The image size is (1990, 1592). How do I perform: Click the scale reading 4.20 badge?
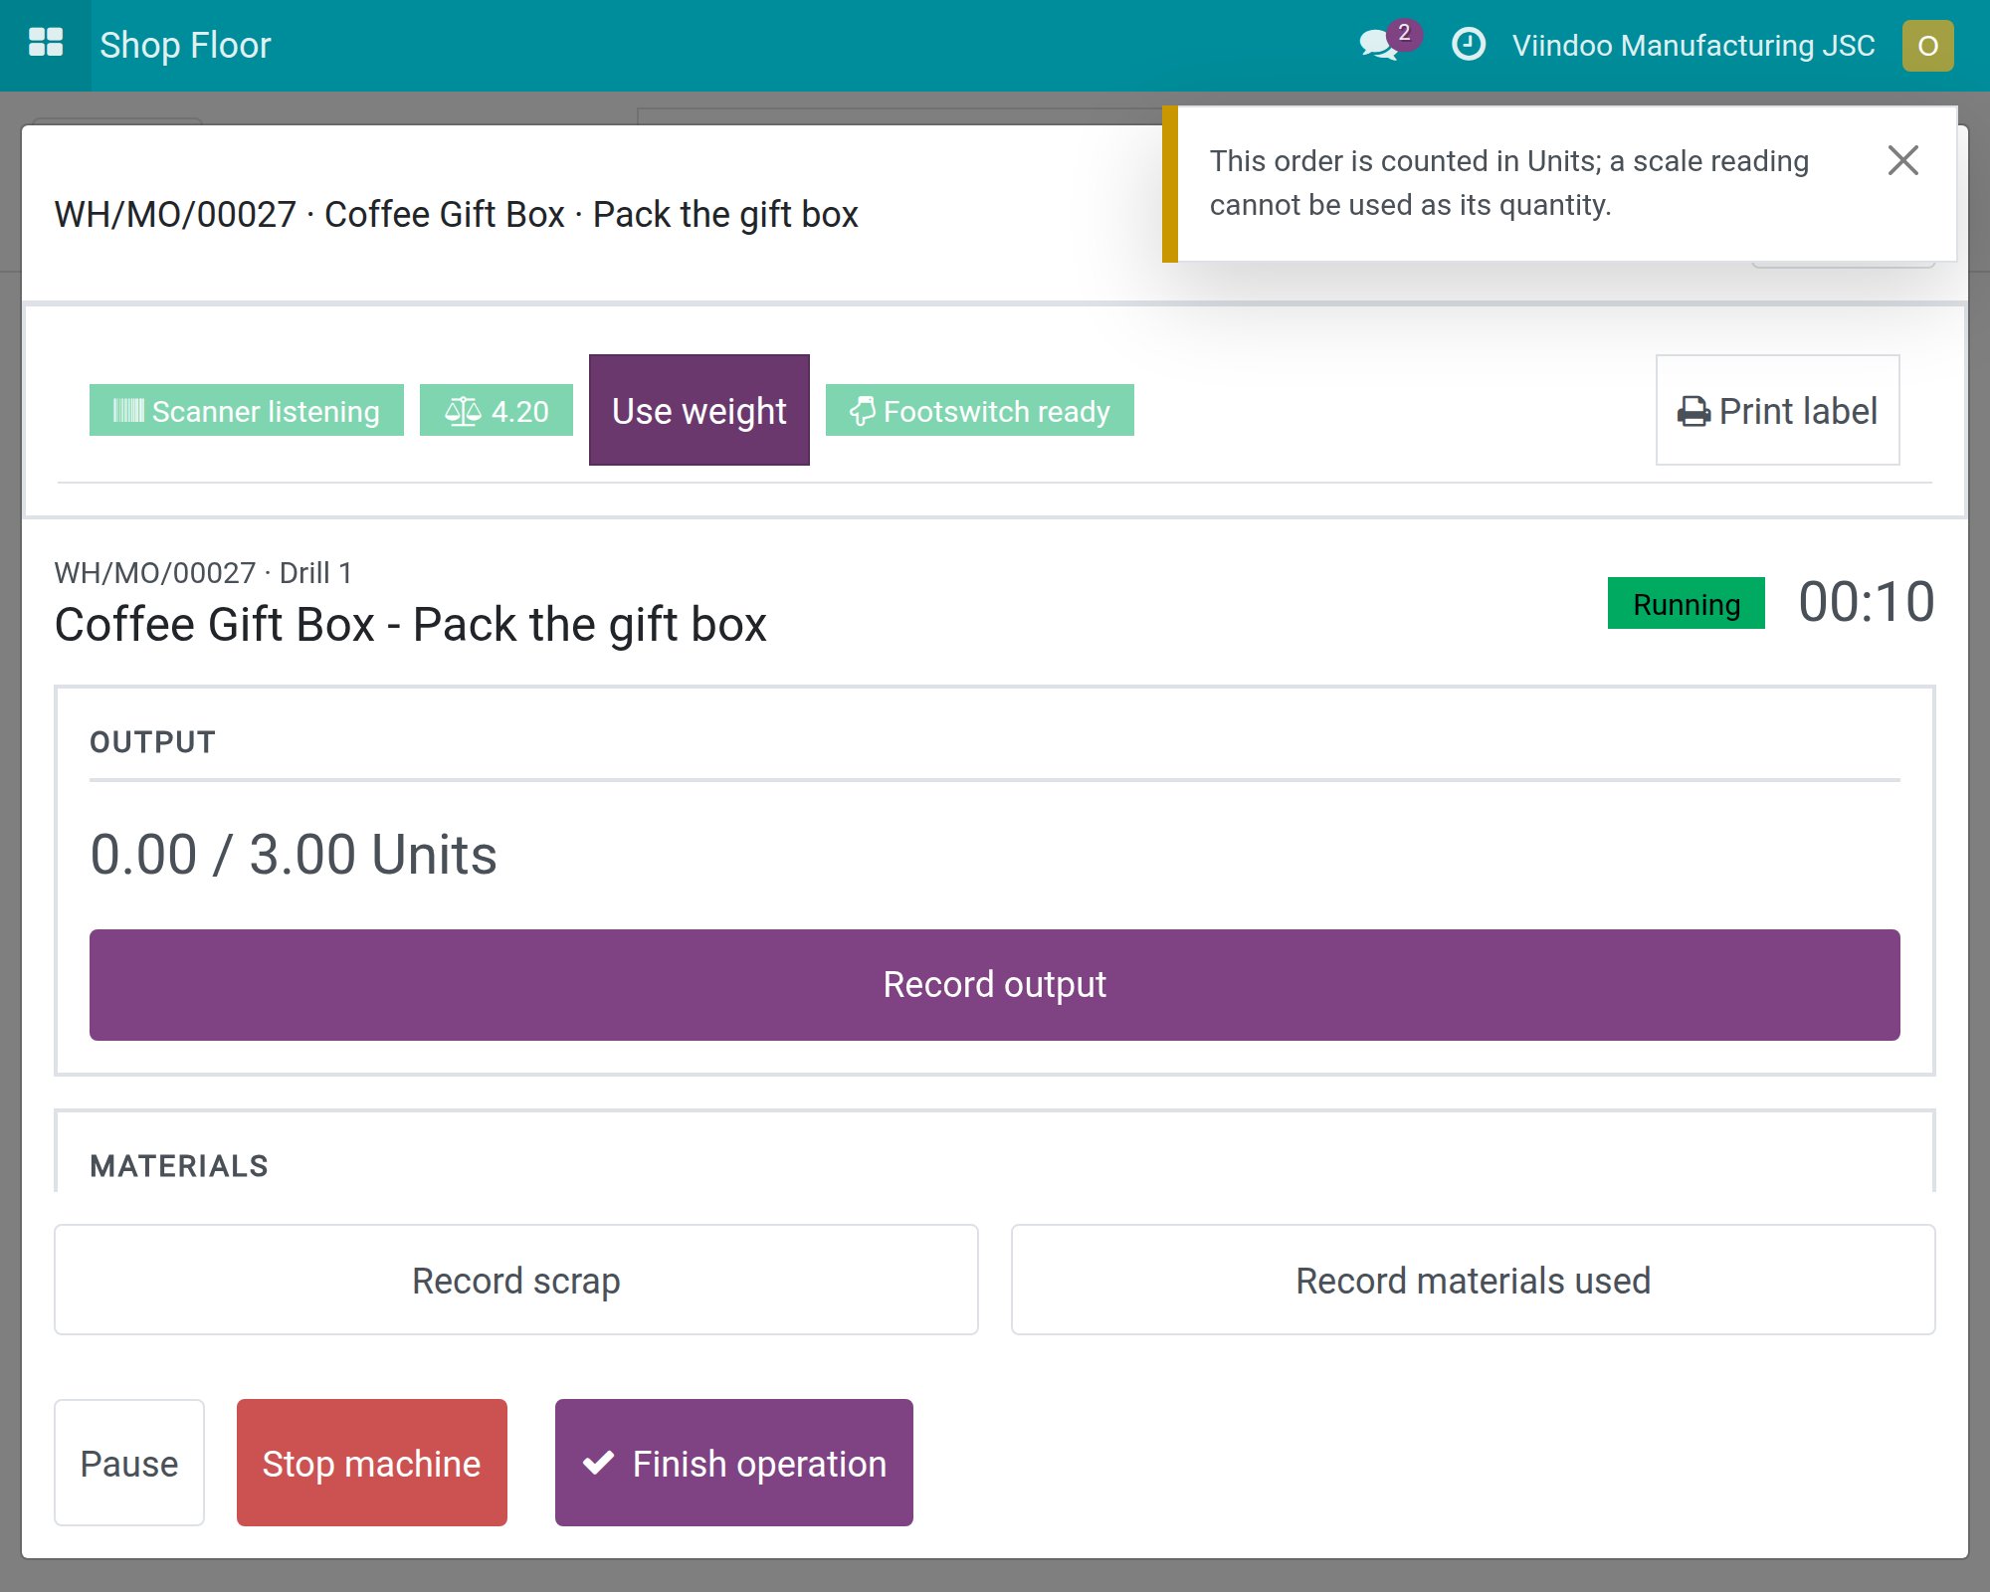click(x=497, y=410)
